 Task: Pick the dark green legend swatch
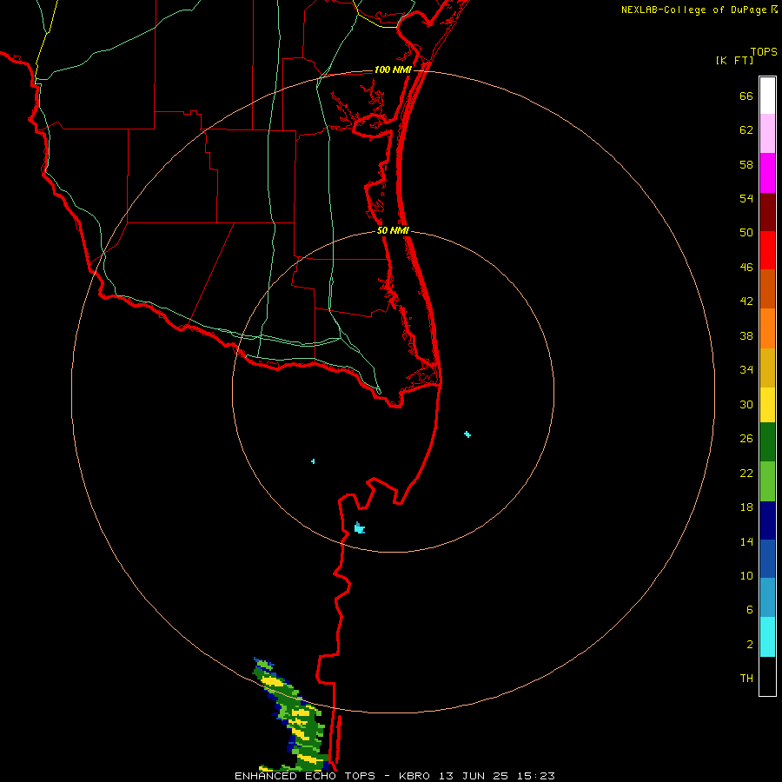767,442
